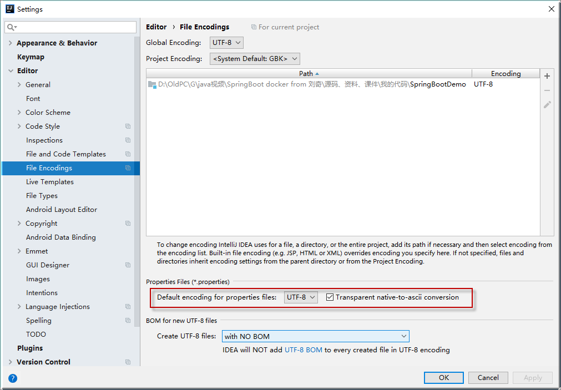Expand the Code Style node

click(x=19, y=126)
